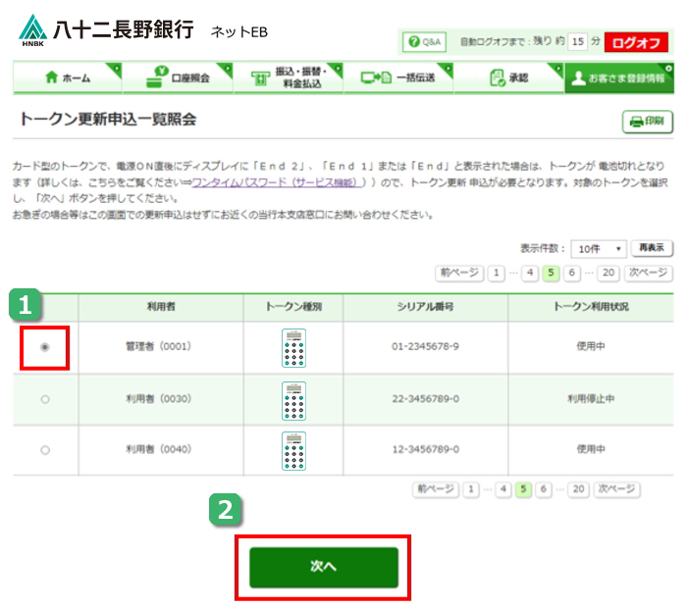Open 承認 approval menu

tap(508, 77)
